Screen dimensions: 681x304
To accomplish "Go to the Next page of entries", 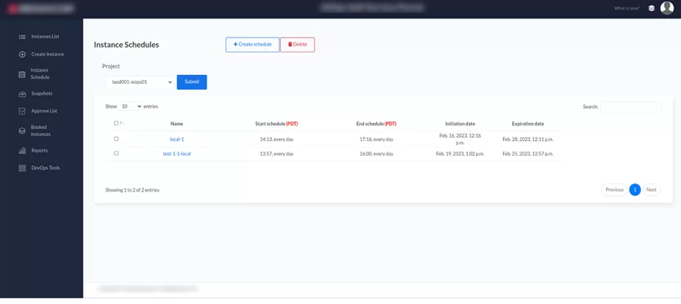I will pyautogui.click(x=651, y=190).
